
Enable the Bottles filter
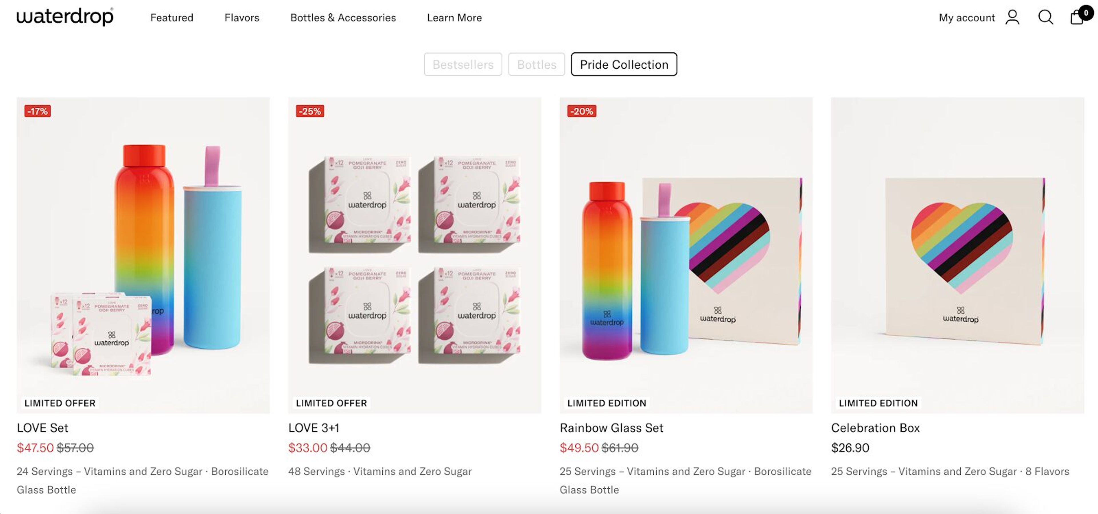(536, 64)
